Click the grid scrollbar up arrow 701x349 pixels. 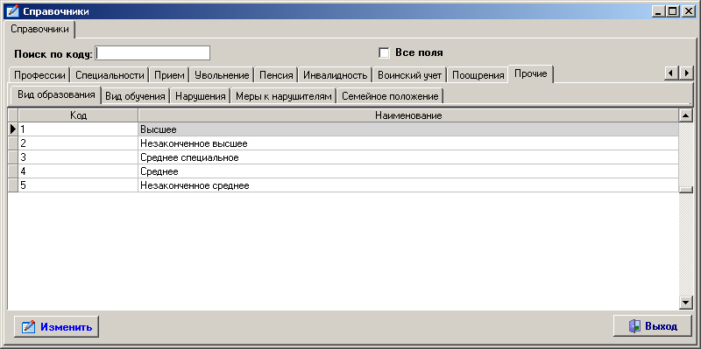coord(686,115)
